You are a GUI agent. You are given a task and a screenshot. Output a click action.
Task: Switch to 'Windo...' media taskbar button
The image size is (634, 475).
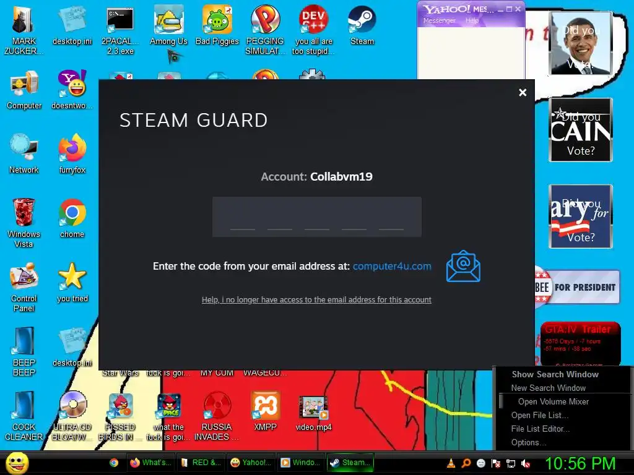300,463
